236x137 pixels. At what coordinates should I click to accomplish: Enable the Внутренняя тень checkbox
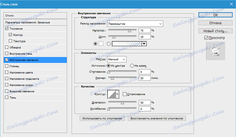[x=7, y=54]
